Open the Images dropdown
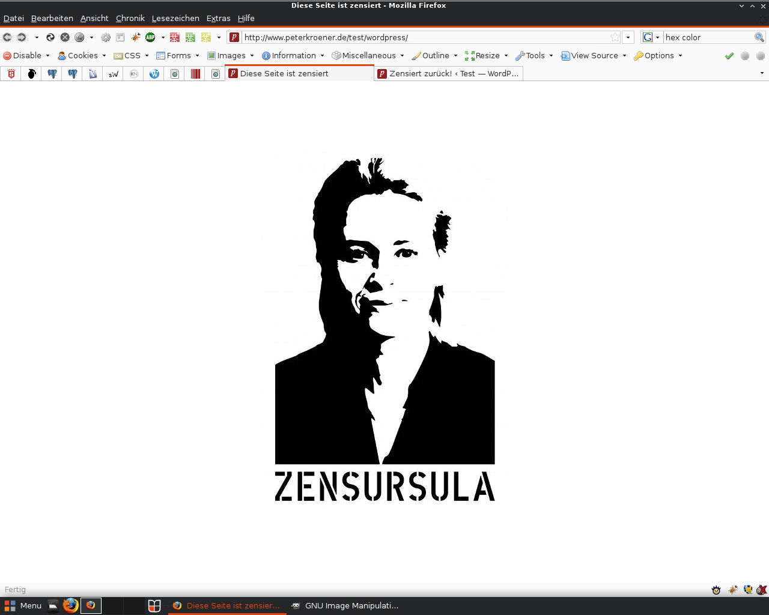 tap(231, 56)
